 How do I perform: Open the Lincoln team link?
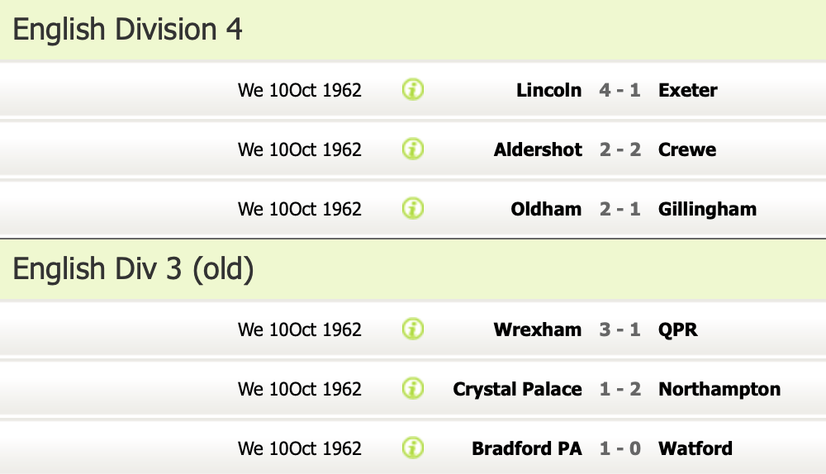[548, 90]
